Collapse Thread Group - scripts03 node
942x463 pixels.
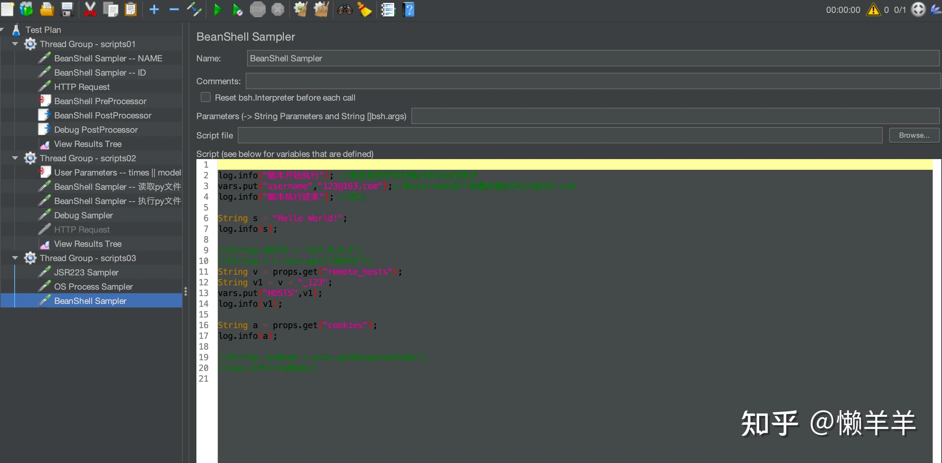[x=15, y=258]
